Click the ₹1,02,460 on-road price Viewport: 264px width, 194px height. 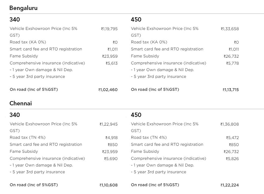pos(108,90)
